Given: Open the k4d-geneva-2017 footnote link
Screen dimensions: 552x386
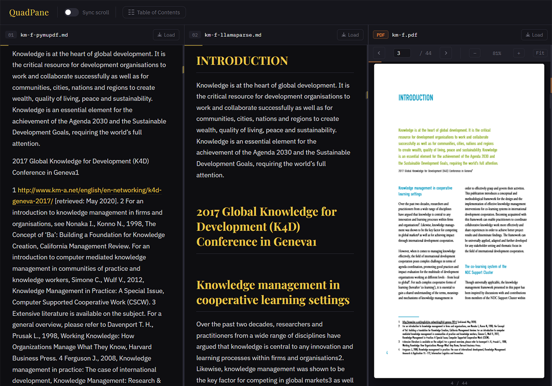Looking at the screenshot, I should click(x=89, y=190).
